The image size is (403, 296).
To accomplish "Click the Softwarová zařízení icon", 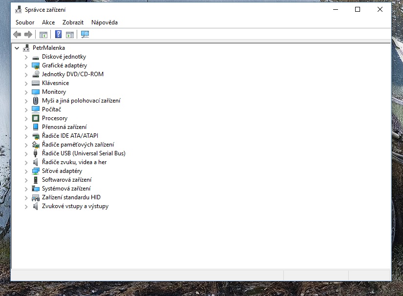I will 36,180.
